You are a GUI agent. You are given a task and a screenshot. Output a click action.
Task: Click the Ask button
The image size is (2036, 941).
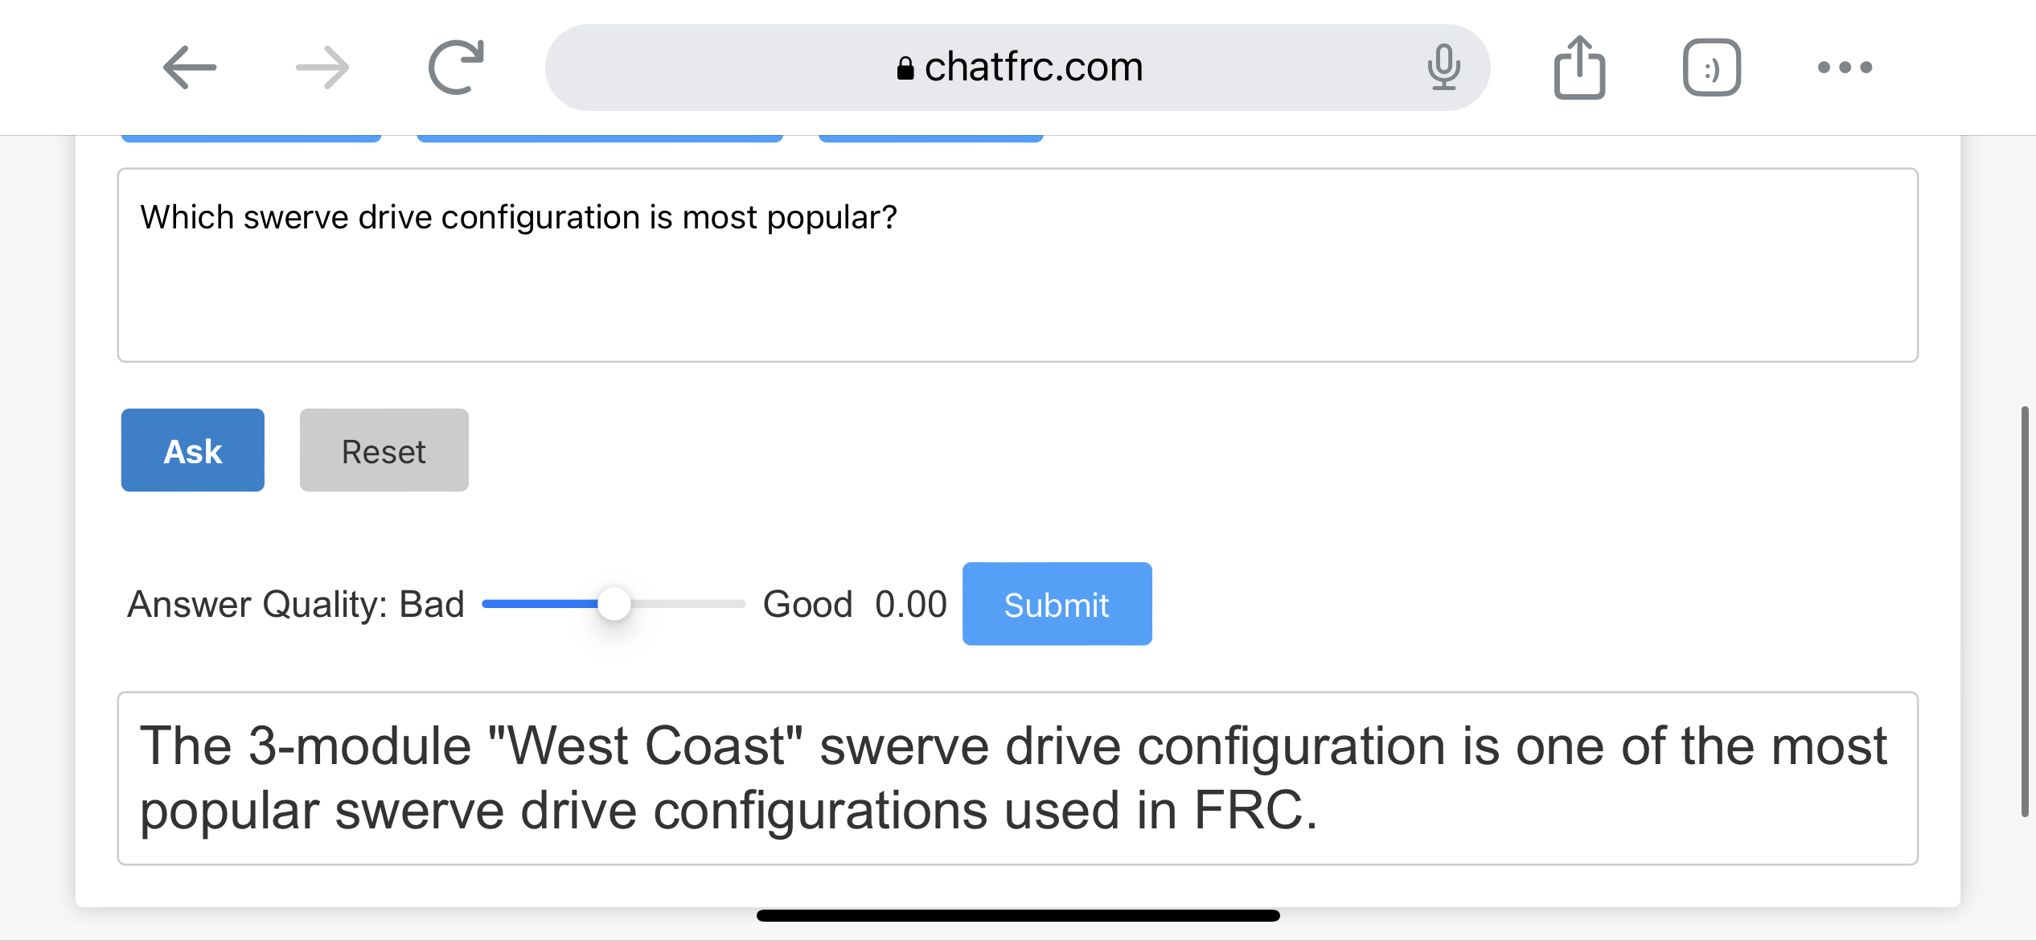(x=193, y=450)
